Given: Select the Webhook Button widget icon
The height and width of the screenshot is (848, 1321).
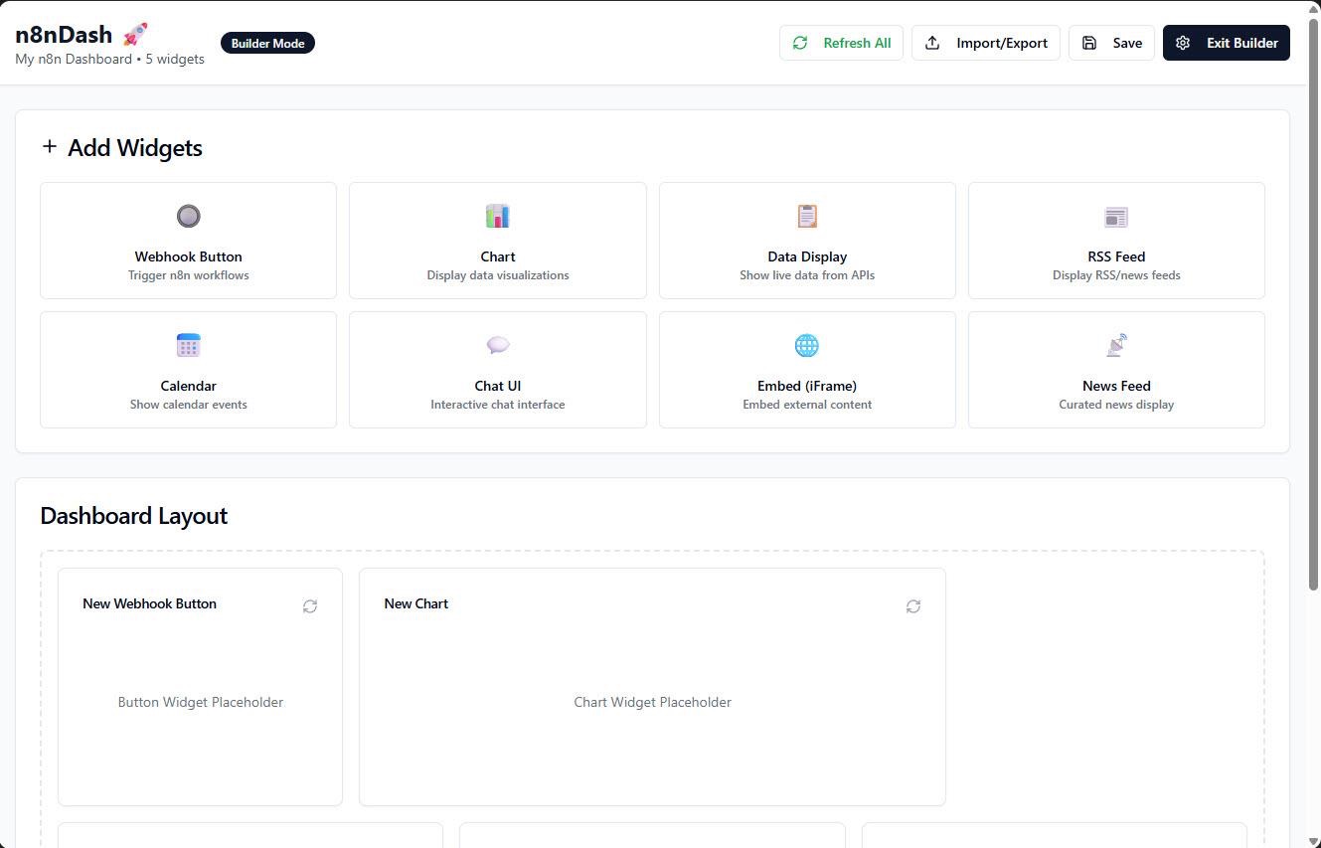Looking at the screenshot, I should 188,216.
